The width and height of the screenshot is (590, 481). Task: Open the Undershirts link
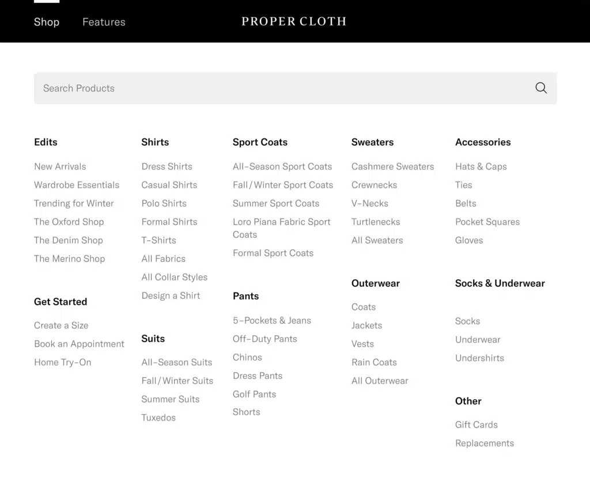pyautogui.click(x=479, y=358)
